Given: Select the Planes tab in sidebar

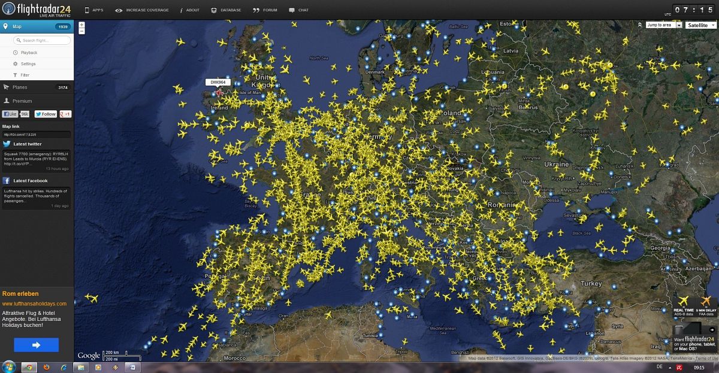Looking at the screenshot, I should (20, 87).
